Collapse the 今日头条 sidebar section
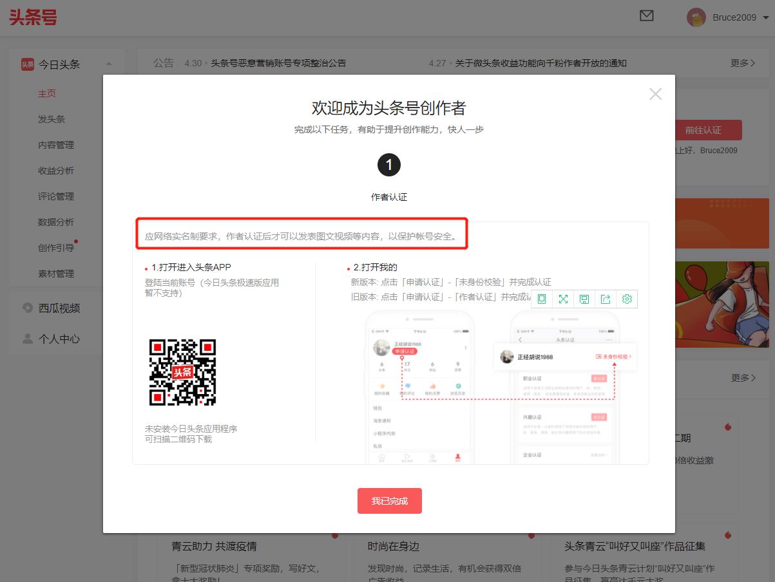 point(109,64)
